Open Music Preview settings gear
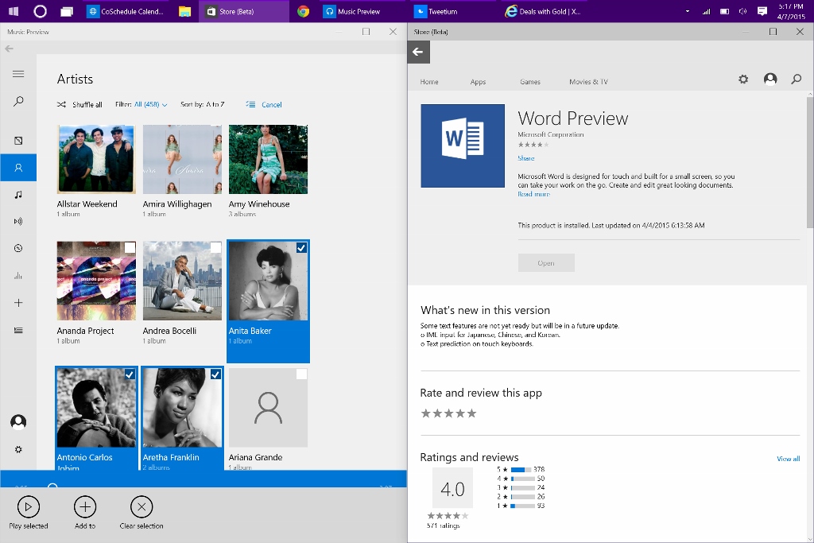The width and height of the screenshot is (814, 543). point(18,449)
